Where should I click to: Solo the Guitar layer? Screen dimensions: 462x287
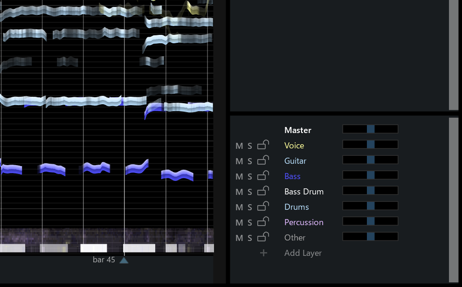click(250, 161)
